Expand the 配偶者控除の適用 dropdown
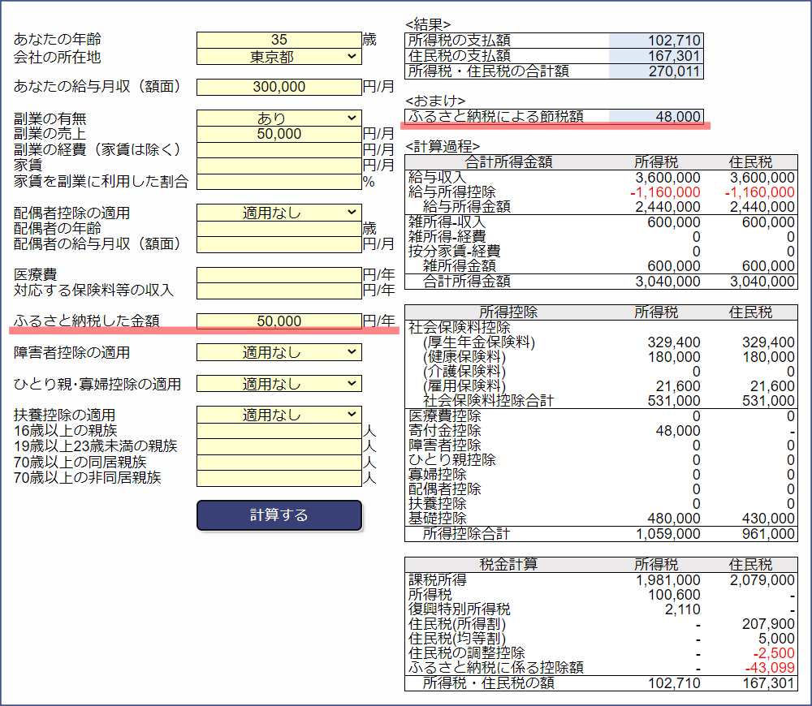The width and height of the screenshot is (812, 706). 279,213
